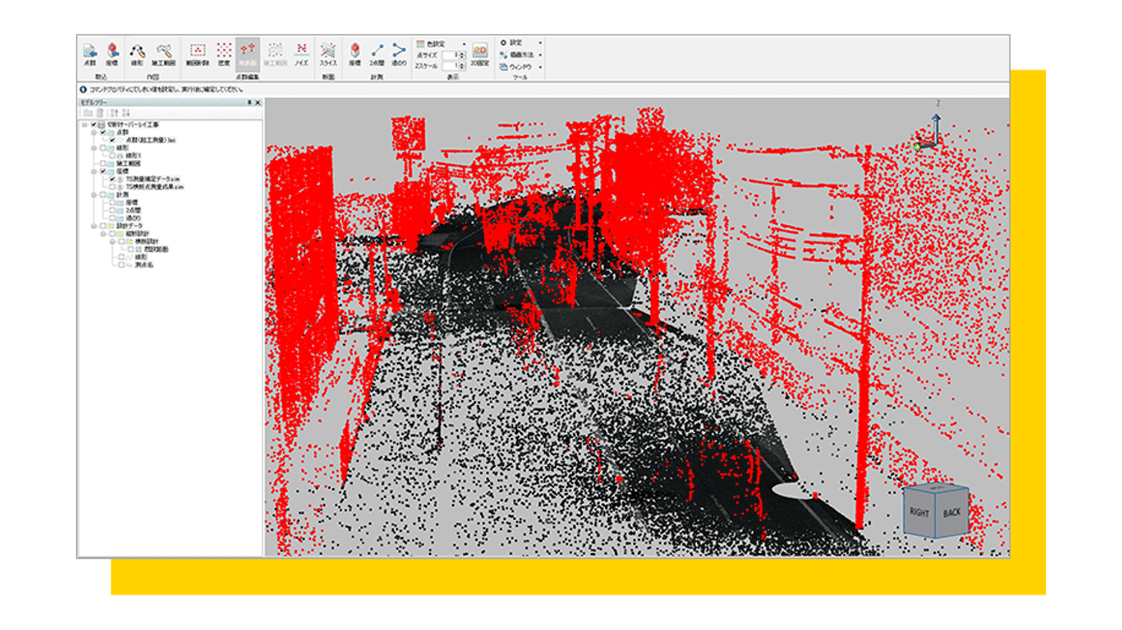Enable the 線形1 tree item checkbox
The width and height of the screenshot is (1122, 630).
(x=112, y=156)
